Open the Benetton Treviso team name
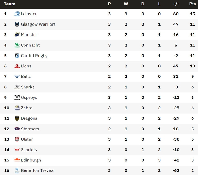This screenshot has width=198, height=175. 38,170
